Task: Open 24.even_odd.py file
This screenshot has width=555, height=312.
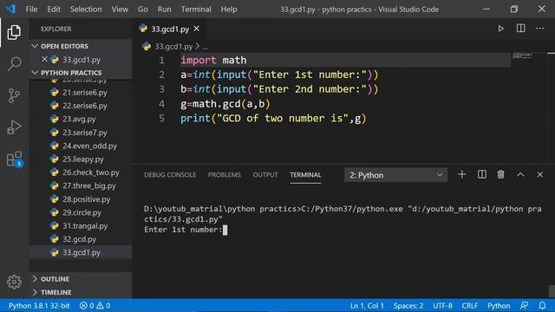Action: pos(81,146)
